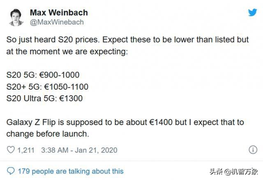Screen dimensions: 263x180
Task: Click 'at the moment we are expecting:' line
Action: click(x=67, y=51)
